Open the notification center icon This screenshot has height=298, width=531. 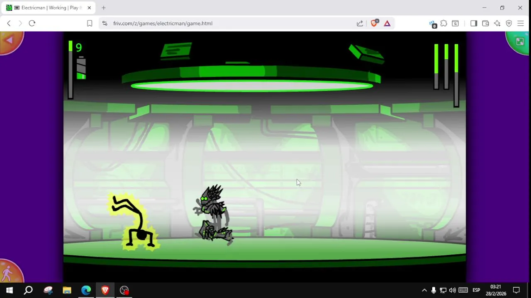(516, 290)
